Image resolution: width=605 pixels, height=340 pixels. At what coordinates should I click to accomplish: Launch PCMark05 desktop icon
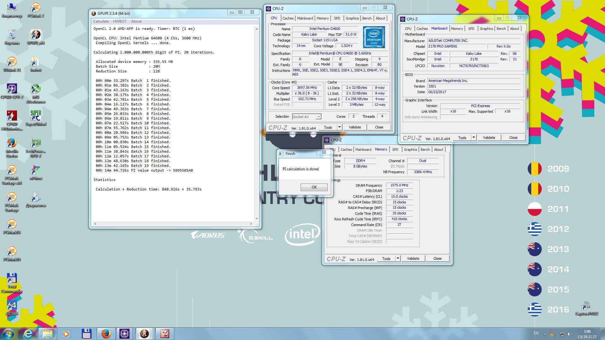point(12,254)
